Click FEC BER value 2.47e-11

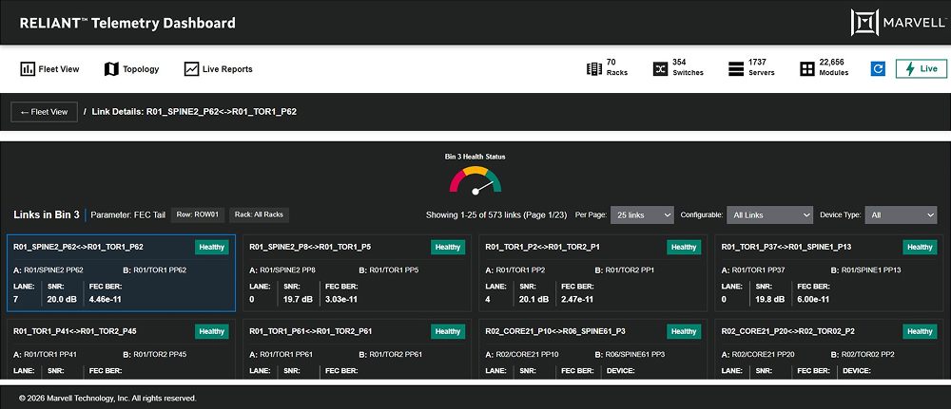click(x=577, y=299)
